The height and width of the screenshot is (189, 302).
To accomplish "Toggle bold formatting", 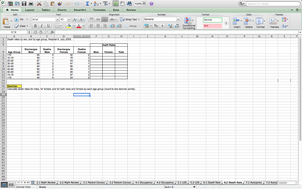I will [x=35, y=26].
